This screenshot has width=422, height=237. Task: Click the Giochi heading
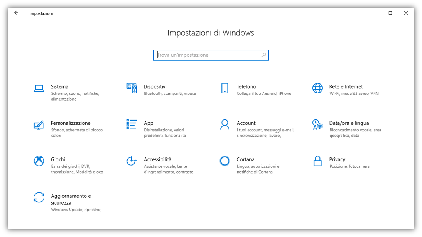click(58, 159)
